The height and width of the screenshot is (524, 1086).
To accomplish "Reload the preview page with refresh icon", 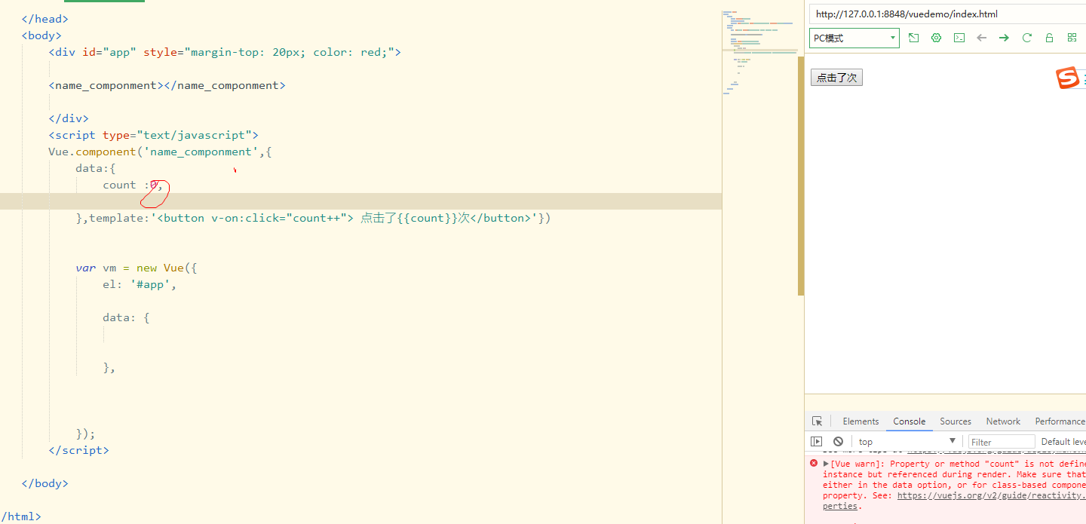I will click(1026, 38).
